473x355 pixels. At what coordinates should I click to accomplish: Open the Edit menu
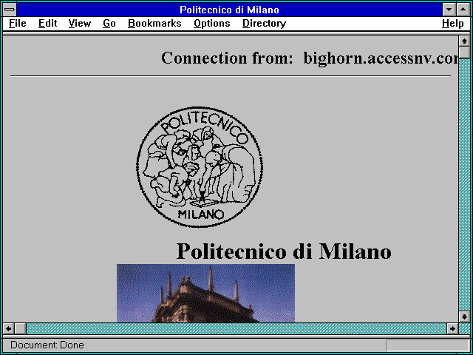point(47,24)
